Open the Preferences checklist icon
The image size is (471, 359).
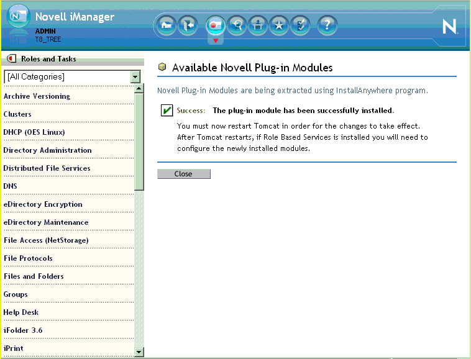[300, 25]
